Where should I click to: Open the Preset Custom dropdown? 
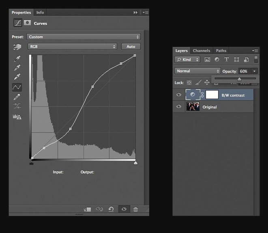84,37
